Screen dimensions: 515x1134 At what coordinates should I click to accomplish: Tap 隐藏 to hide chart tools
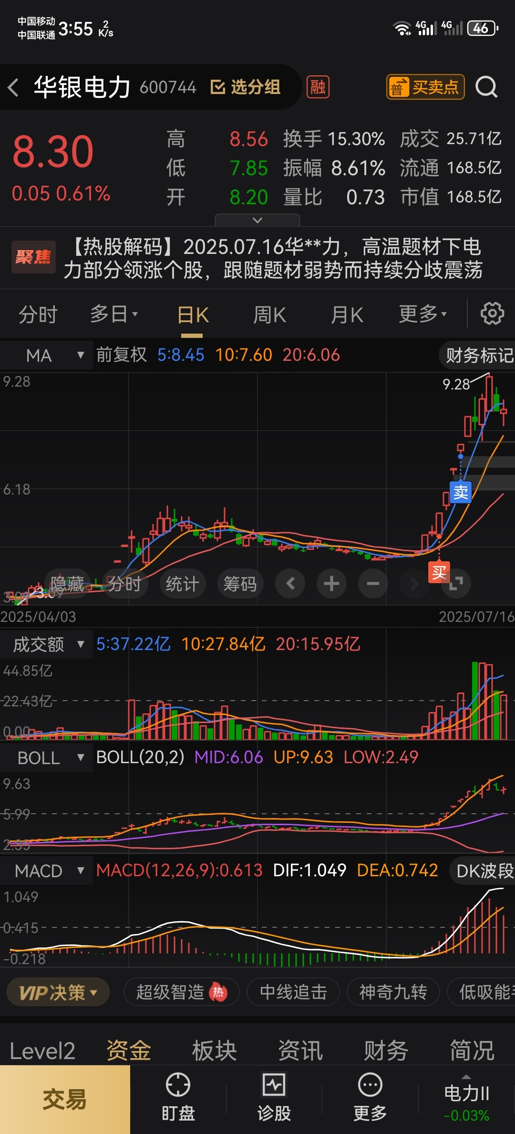point(67,584)
